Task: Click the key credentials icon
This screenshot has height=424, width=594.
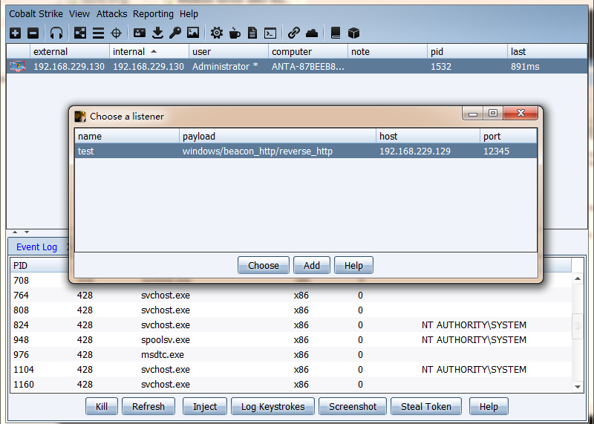Action: coord(175,33)
